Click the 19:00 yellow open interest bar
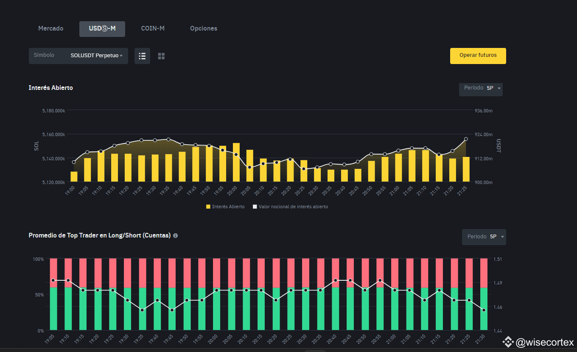This screenshot has height=352, width=577. (x=74, y=177)
